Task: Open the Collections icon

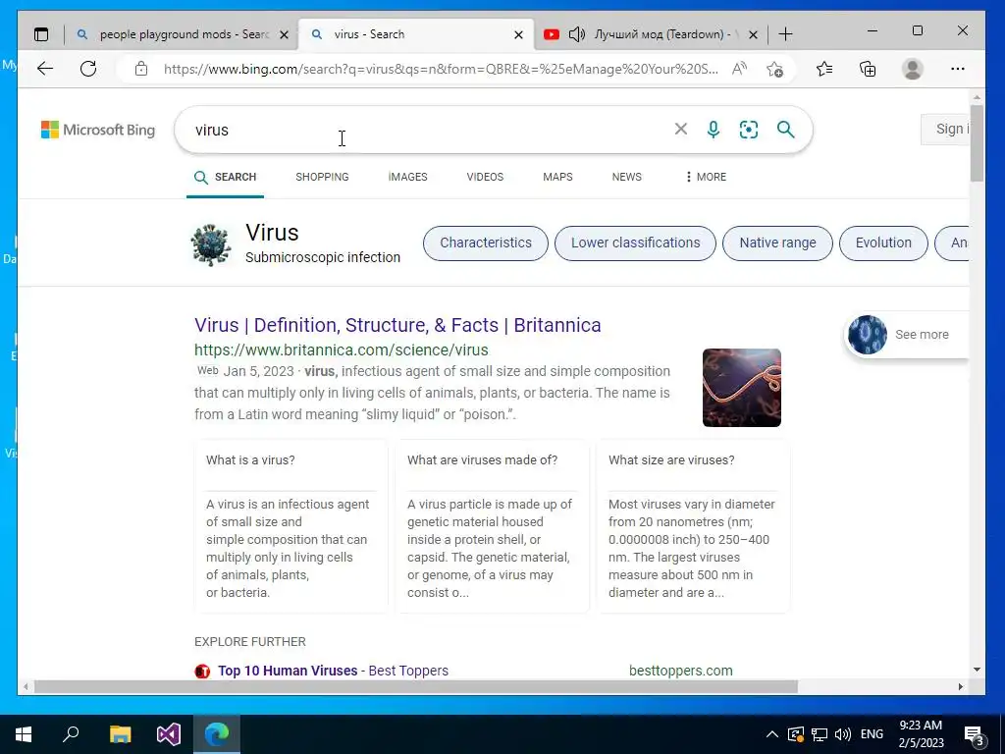Action: [x=868, y=69]
